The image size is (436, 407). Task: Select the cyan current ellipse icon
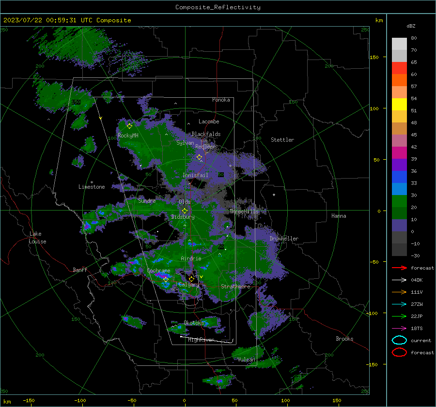(399, 340)
